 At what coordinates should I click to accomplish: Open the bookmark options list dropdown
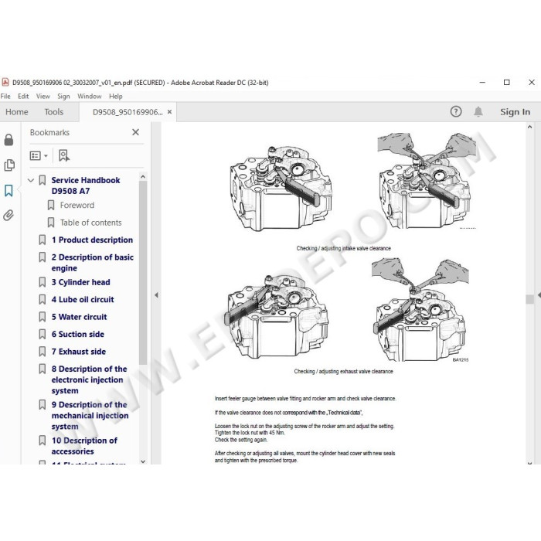click(x=39, y=155)
